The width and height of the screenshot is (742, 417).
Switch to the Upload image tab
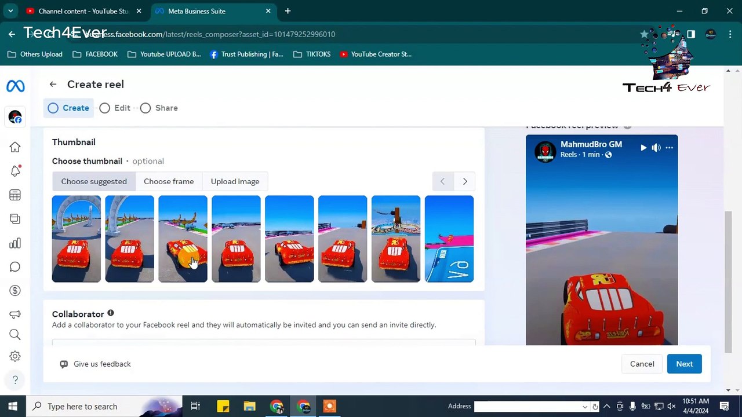coord(235,181)
